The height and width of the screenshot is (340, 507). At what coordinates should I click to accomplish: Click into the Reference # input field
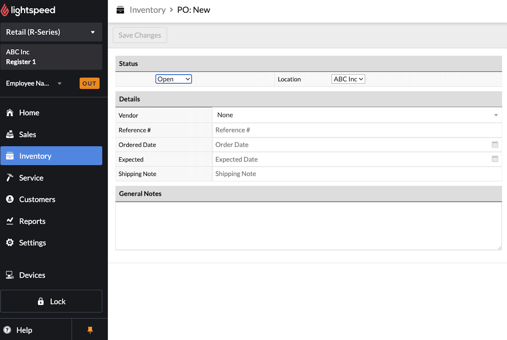pyautogui.click(x=357, y=130)
